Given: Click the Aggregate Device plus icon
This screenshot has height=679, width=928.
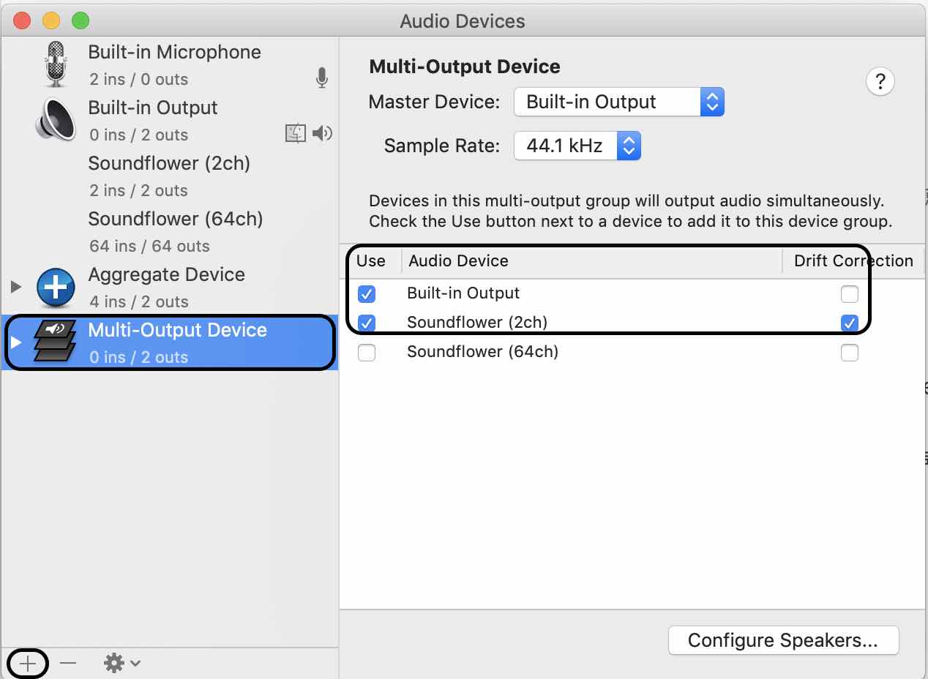Looking at the screenshot, I should coord(56,286).
